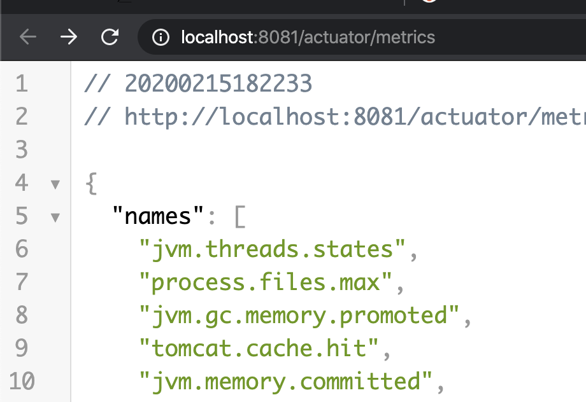Select the "jvm.memory.committed" entry
The height and width of the screenshot is (402, 586).
285,382
